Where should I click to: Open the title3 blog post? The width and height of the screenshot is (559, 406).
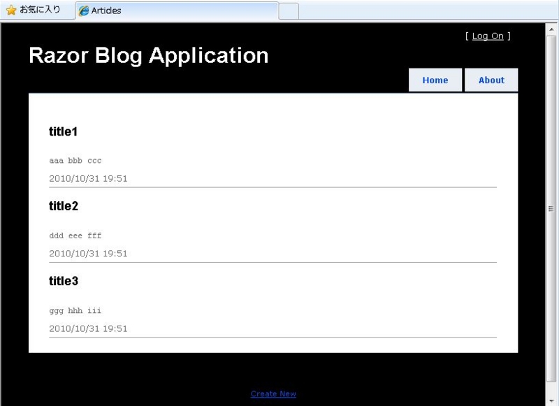pyautogui.click(x=64, y=281)
